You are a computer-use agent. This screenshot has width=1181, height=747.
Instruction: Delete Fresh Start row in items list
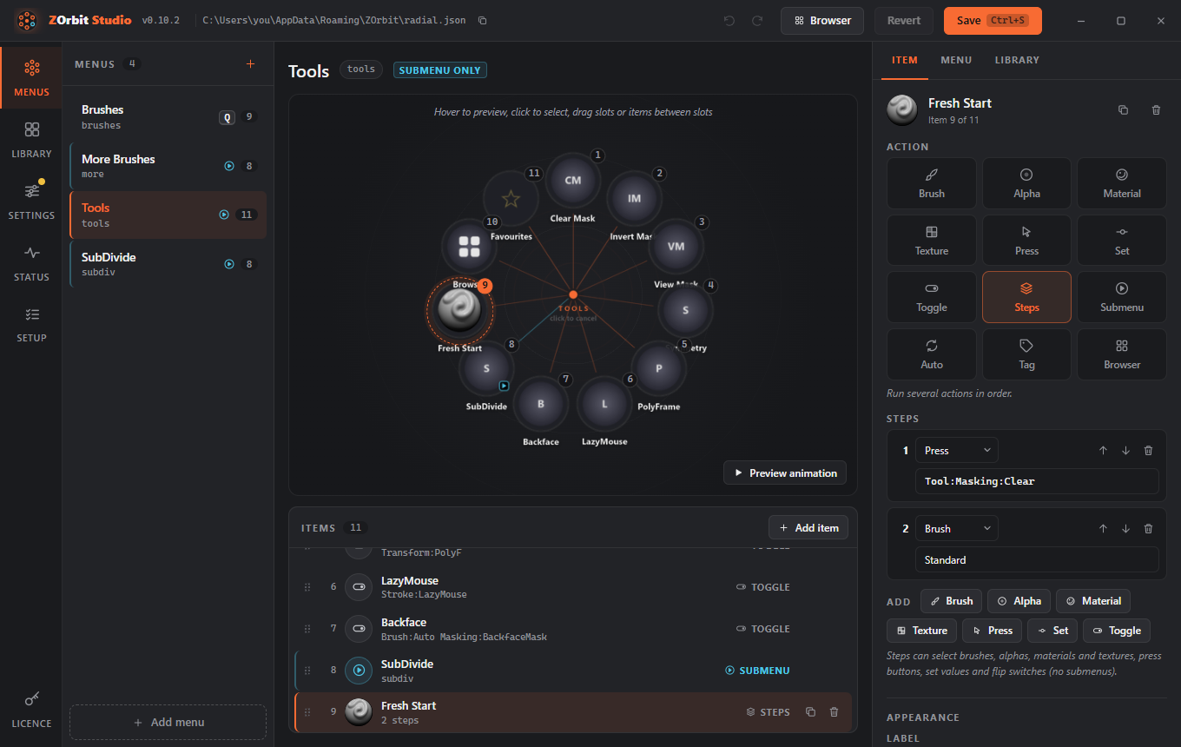coord(835,712)
